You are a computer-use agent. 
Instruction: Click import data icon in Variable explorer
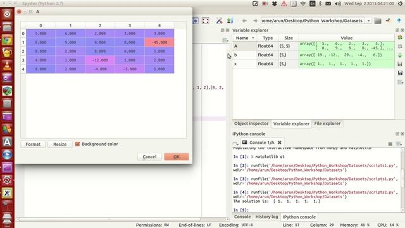[x=400, y=55]
